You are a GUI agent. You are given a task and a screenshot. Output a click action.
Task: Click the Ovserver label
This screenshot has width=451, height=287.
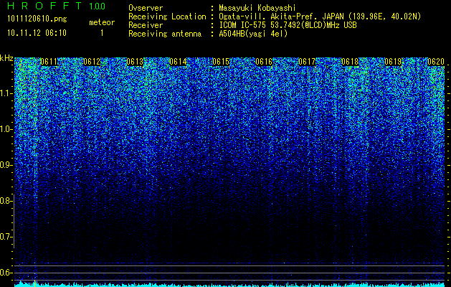[x=146, y=8]
